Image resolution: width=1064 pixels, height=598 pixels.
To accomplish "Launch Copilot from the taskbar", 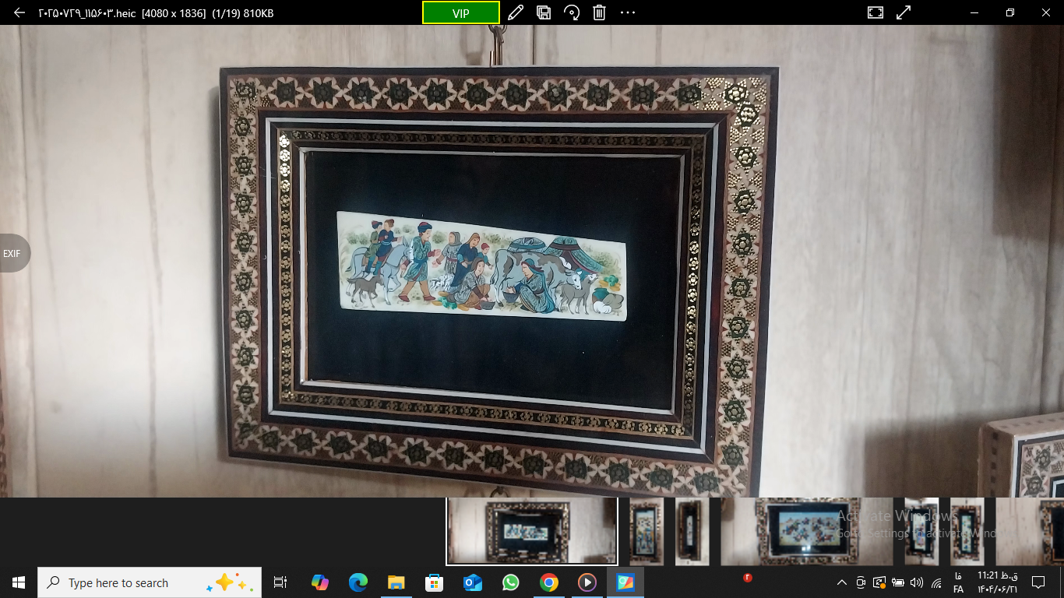I will 319,582.
